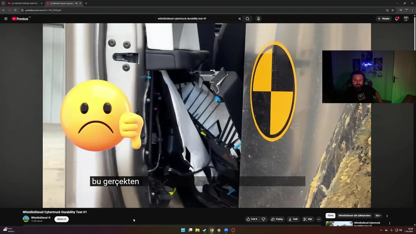The image size is (416, 234).
Task: Open more actions three-dot menu beside Klip
Action: [318, 219]
